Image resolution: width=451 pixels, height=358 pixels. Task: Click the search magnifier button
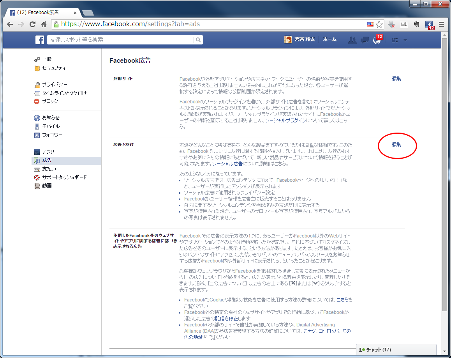(198, 40)
